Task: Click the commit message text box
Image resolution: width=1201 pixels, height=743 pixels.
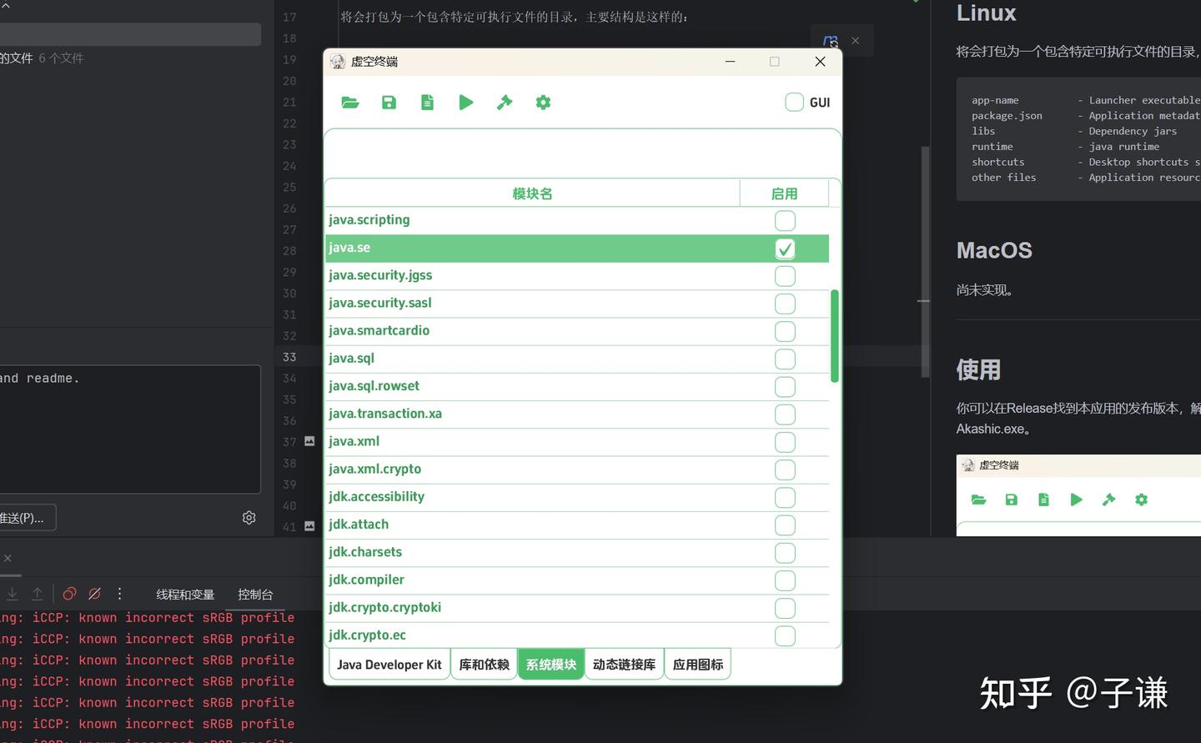Action: [129, 429]
